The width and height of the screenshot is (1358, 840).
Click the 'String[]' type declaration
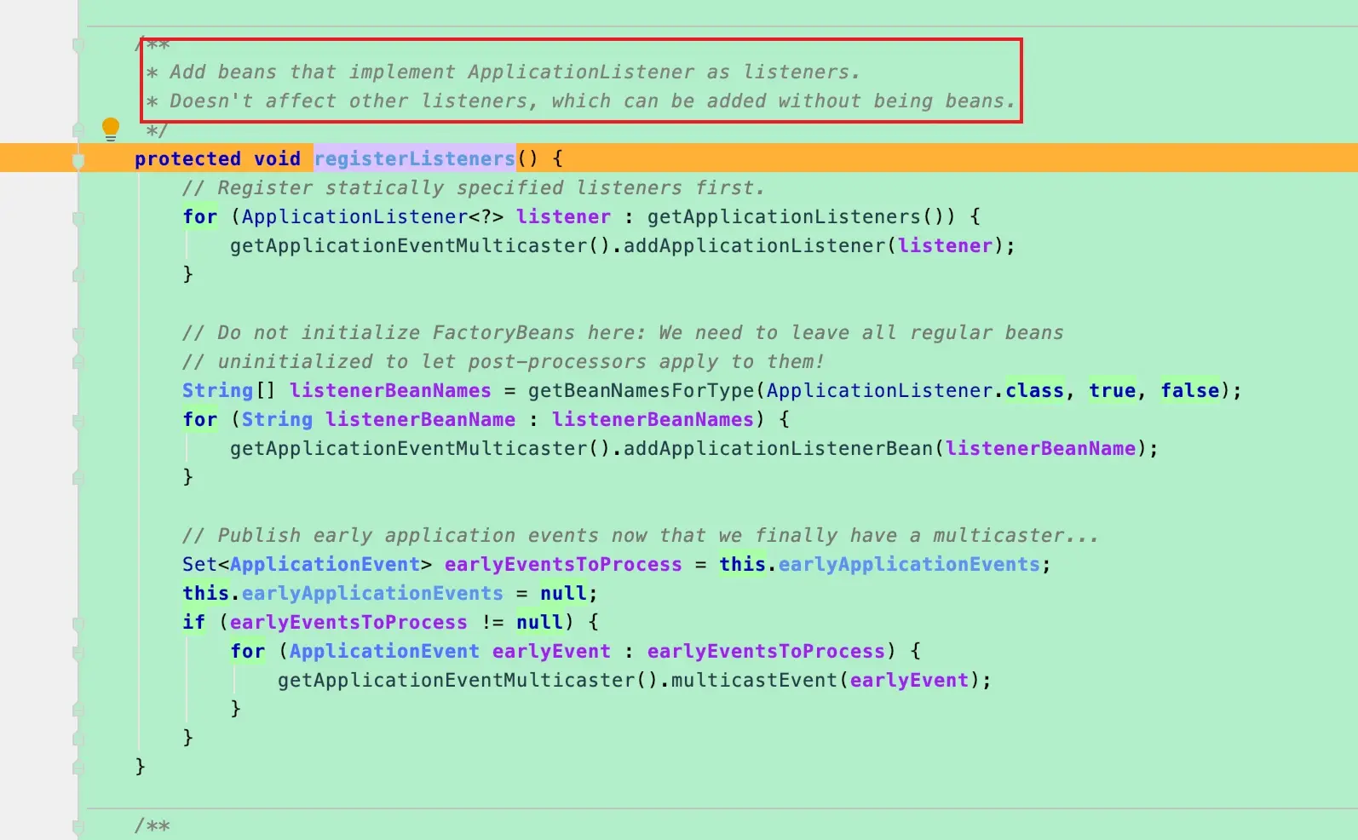click(x=229, y=390)
